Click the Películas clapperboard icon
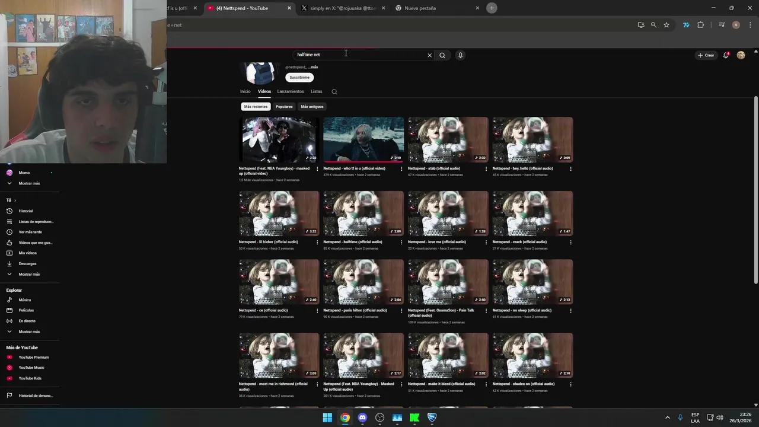Viewport: 759px width, 427px height. 9,310
